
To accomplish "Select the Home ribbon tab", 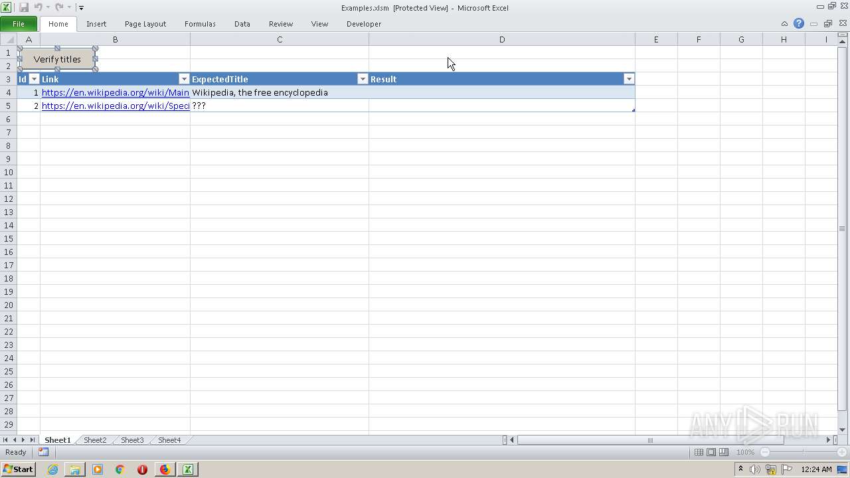I will 58,24.
